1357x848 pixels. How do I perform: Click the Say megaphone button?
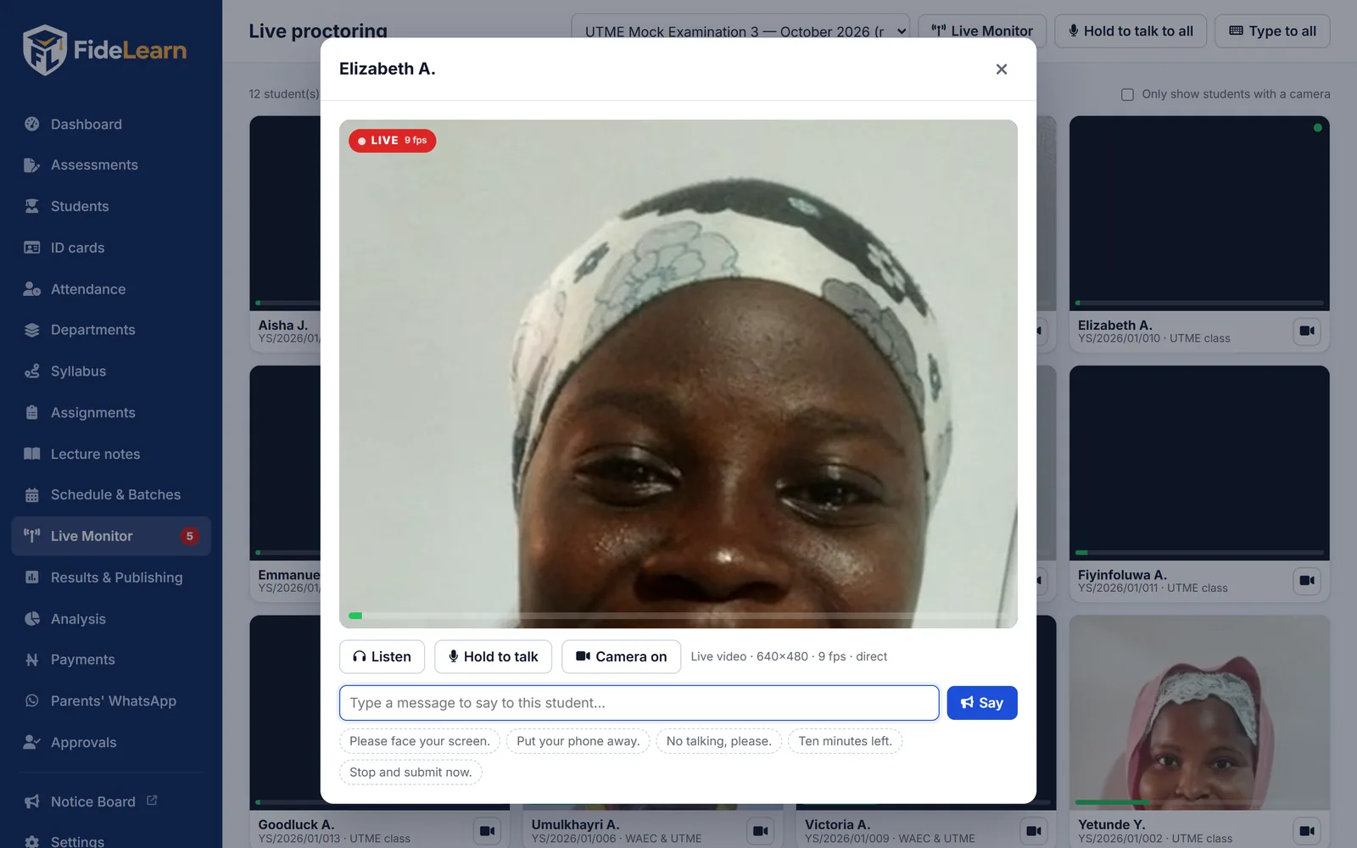(x=982, y=703)
